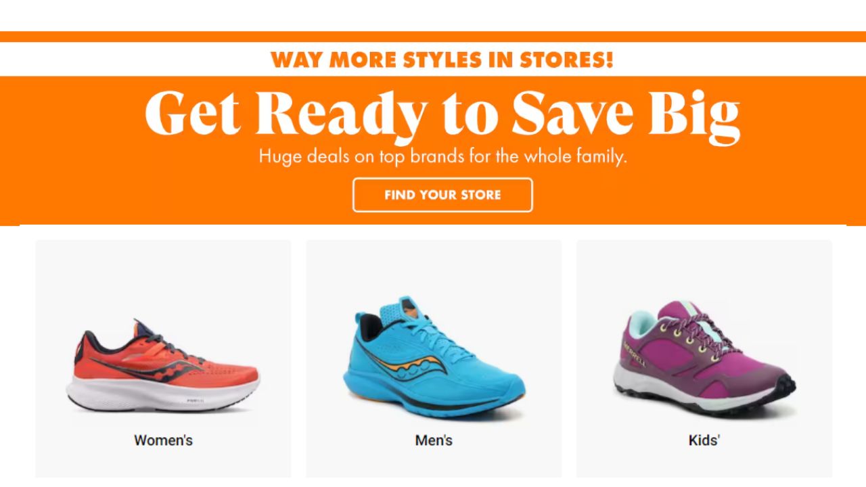Click the Get Ready to Save Big headline

pyautogui.click(x=442, y=114)
